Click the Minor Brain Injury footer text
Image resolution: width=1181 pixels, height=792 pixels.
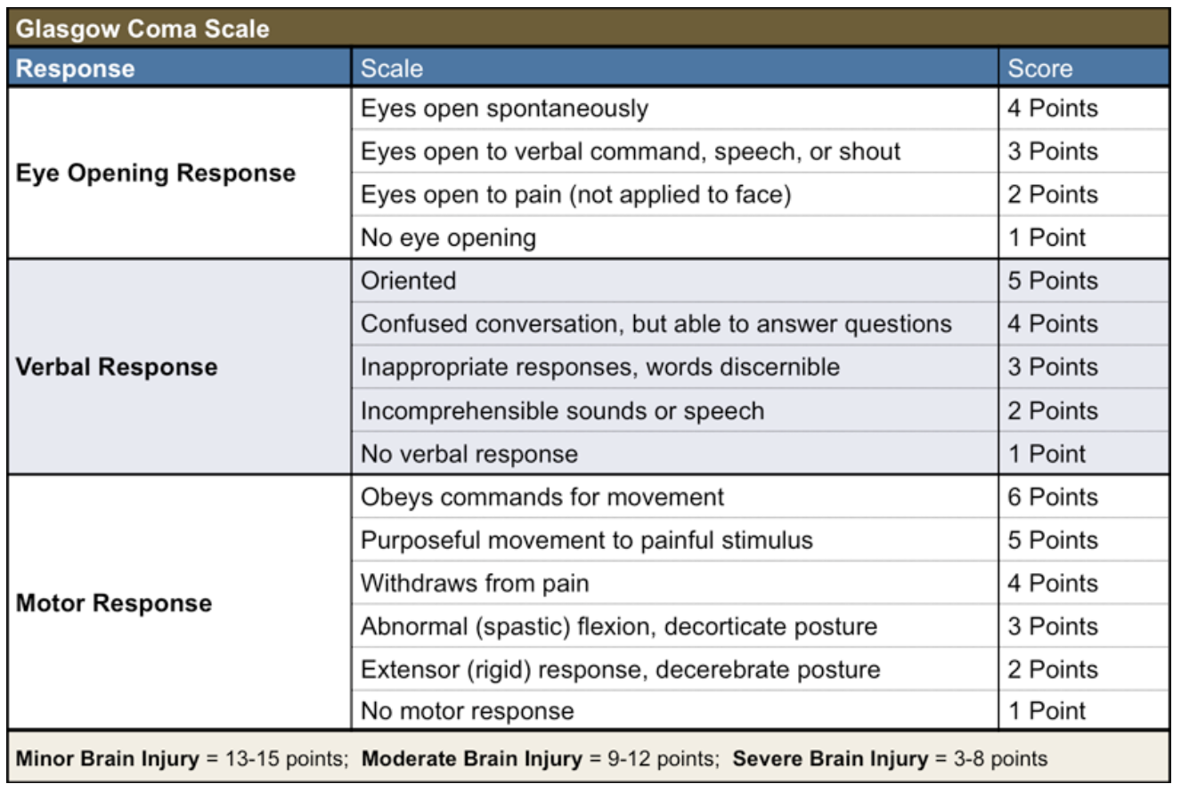[x=183, y=759]
